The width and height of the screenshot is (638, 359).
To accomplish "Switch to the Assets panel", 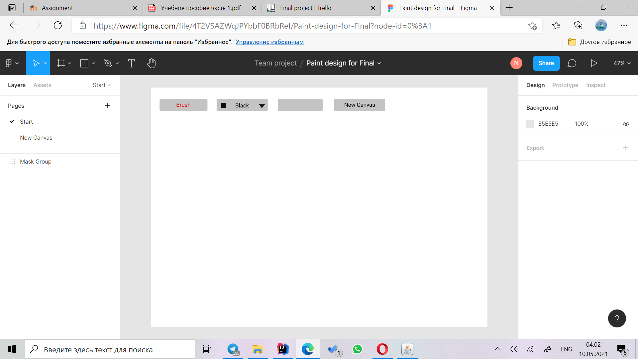I will click(42, 85).
